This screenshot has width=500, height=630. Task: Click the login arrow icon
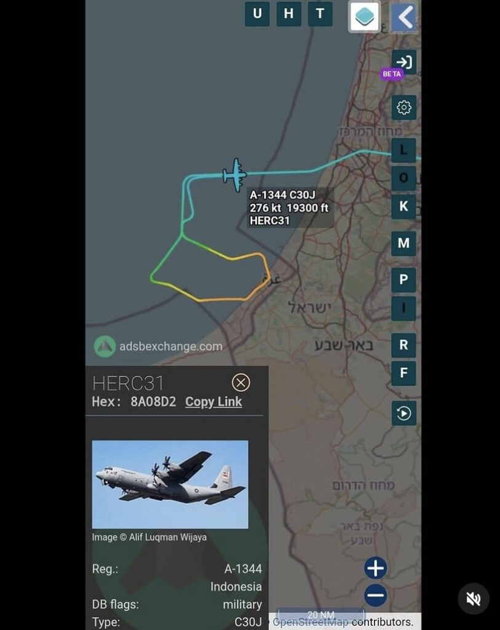point(403,62)
